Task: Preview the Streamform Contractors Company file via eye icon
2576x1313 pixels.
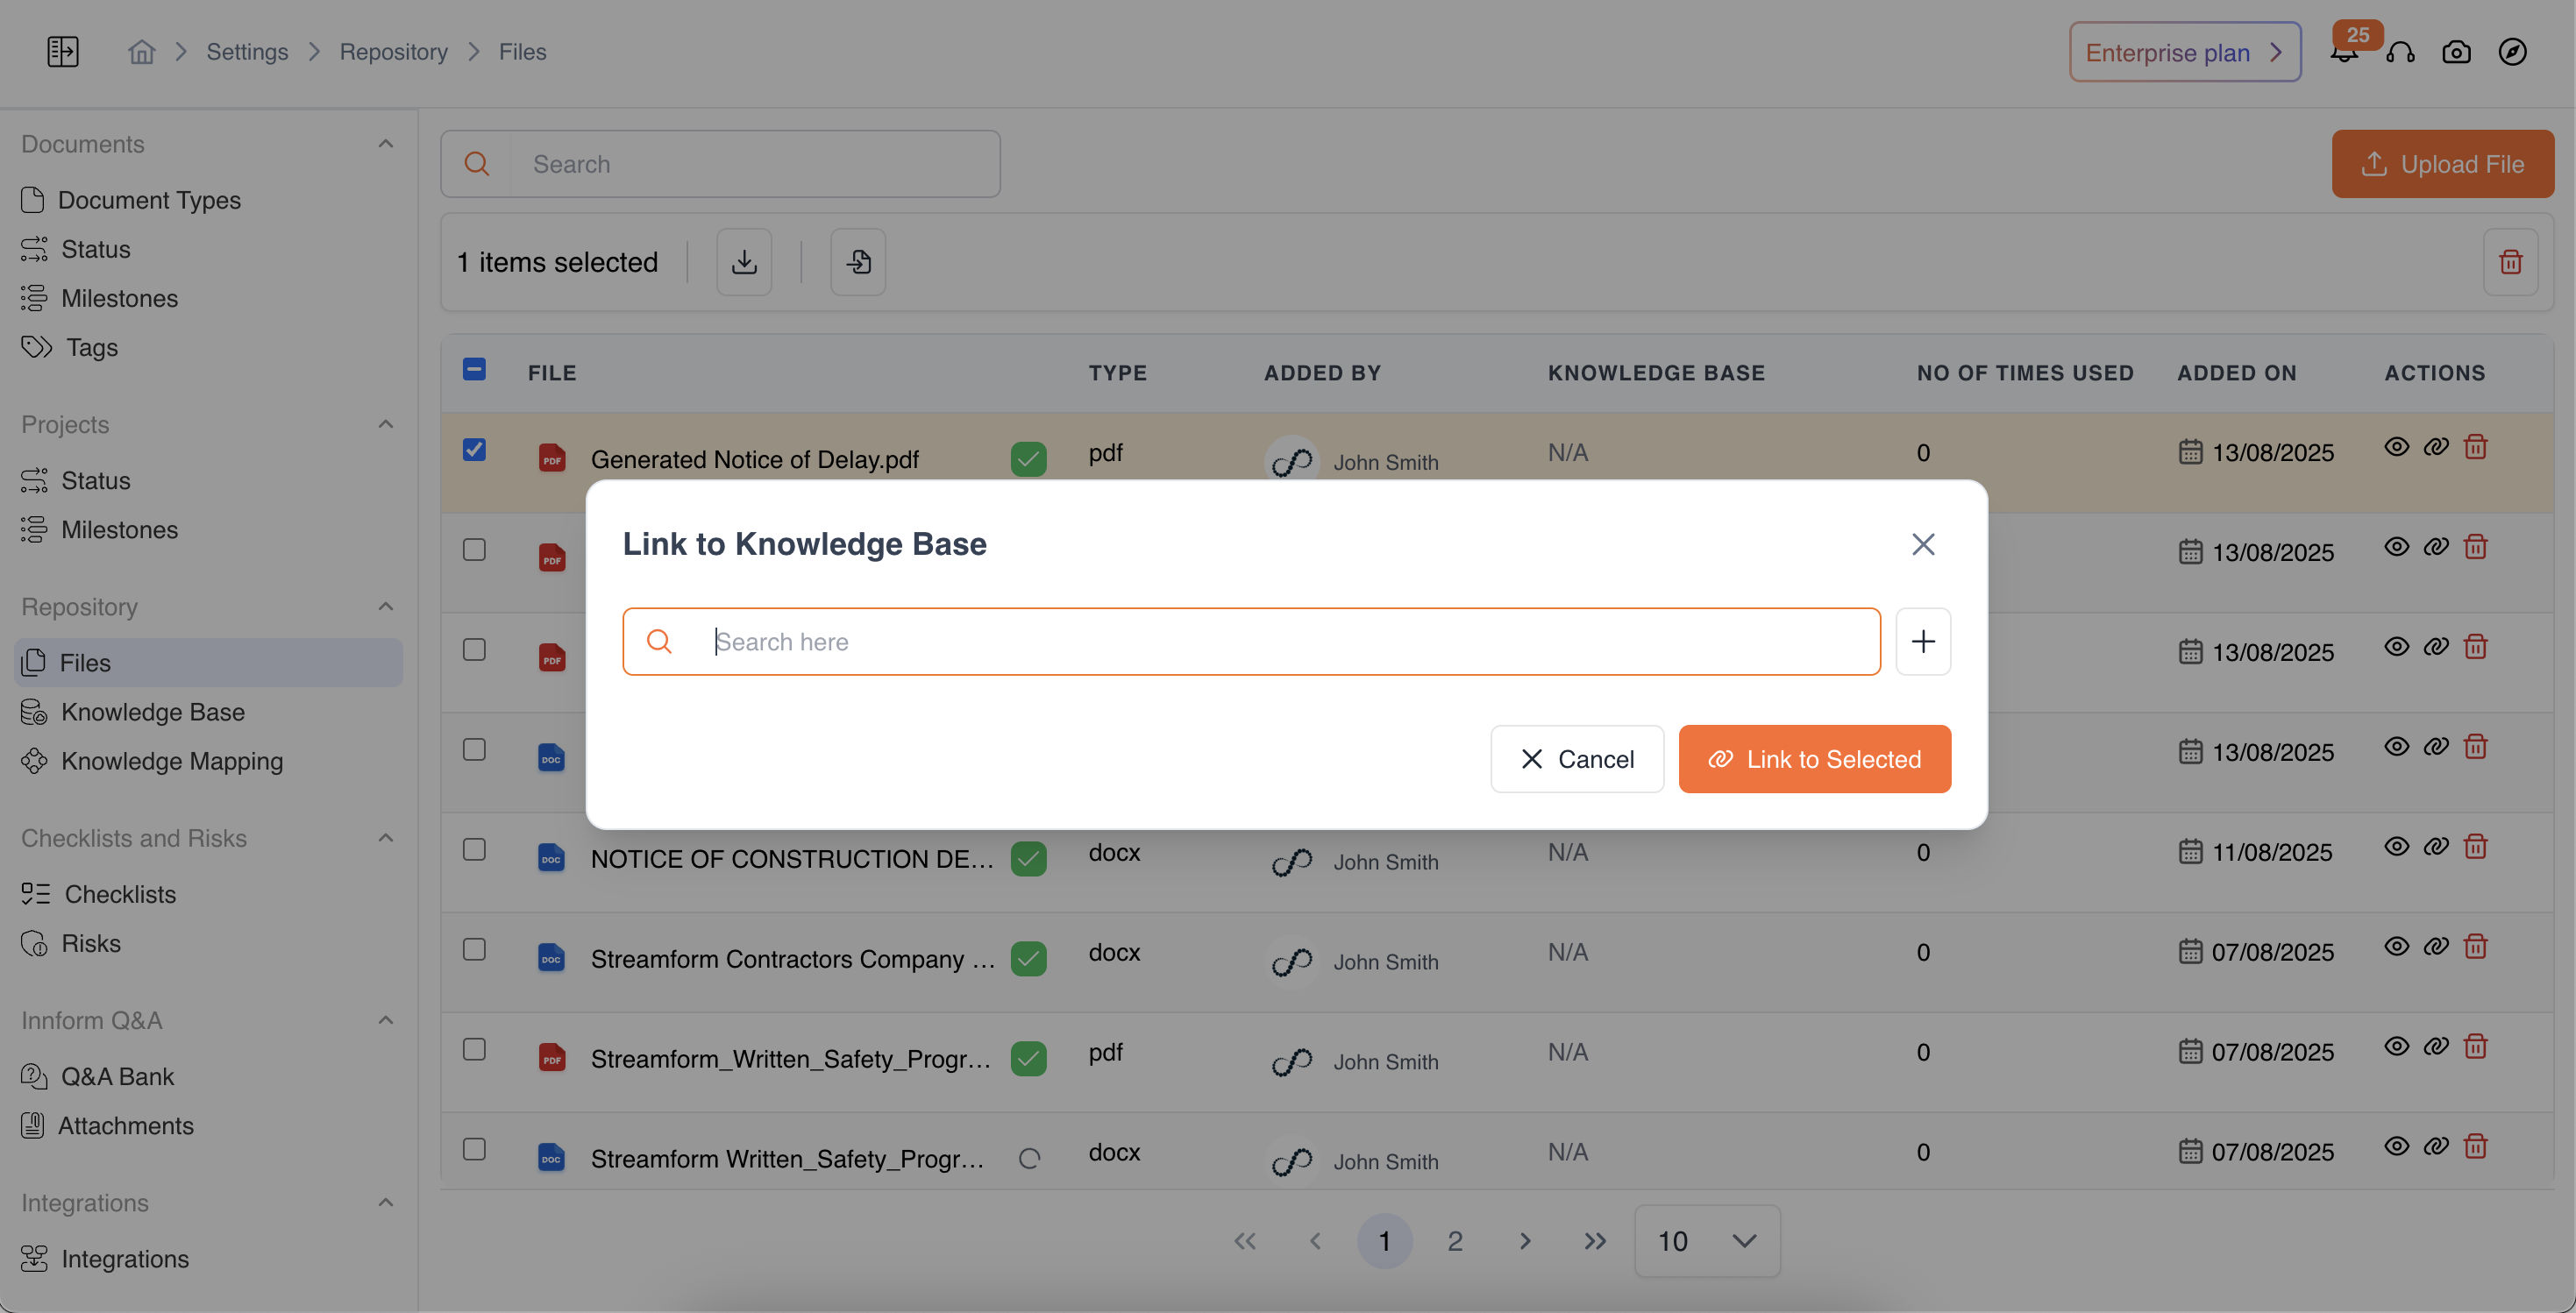Action: click(2396, 947)
